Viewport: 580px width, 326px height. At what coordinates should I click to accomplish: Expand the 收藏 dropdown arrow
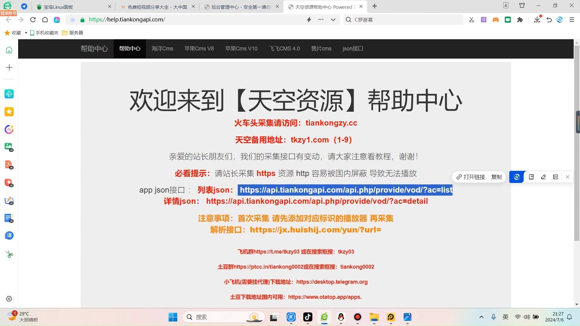tap(26, 33)
